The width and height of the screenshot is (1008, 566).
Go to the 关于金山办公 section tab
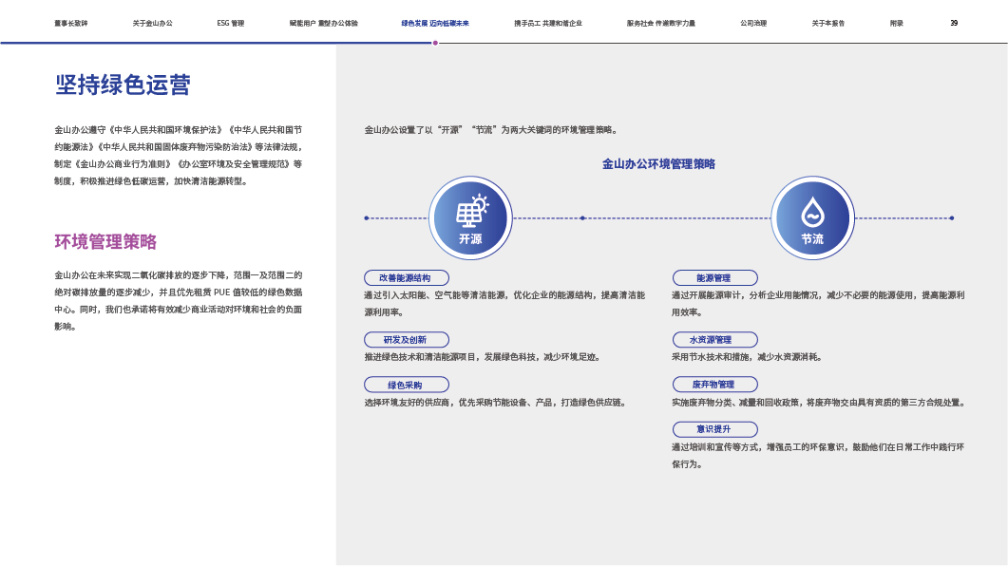153,23
